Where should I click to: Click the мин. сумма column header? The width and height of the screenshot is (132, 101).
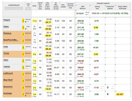point(63,6)
